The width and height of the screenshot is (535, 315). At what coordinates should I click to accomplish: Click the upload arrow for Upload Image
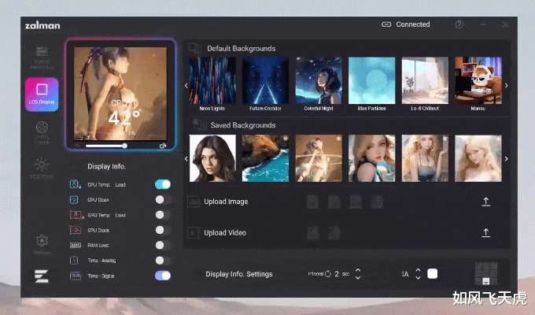tap(485, 202)
